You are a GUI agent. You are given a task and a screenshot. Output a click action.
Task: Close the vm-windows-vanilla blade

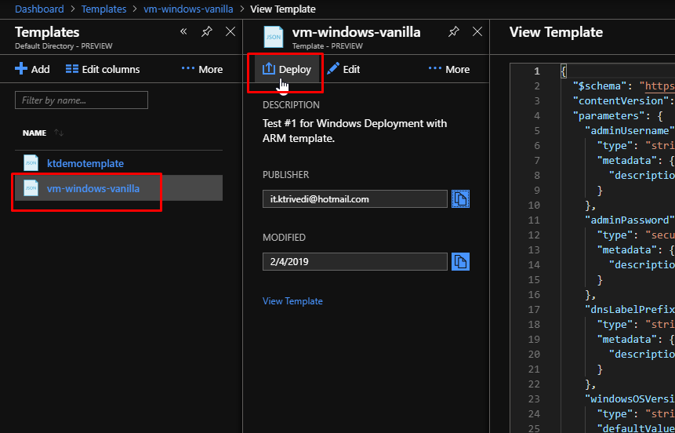click(x=477, y=31)
